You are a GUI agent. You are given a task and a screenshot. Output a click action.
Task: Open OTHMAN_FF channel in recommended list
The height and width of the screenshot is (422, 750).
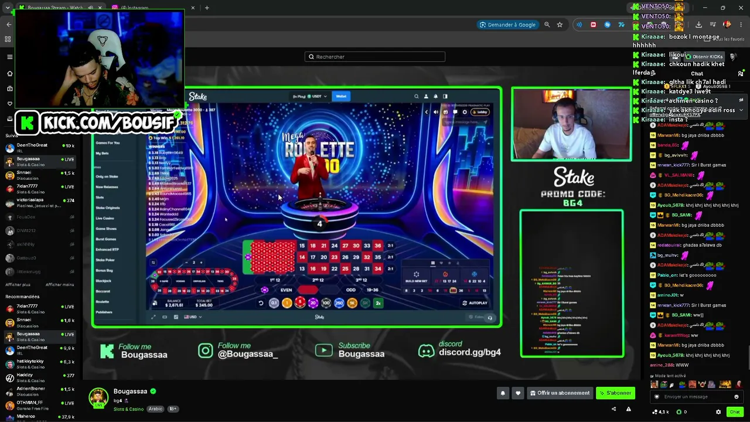click(x=40, y=405)
